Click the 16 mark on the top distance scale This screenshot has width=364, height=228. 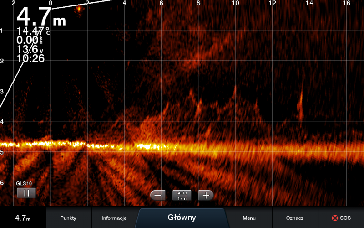pos(346,3)
